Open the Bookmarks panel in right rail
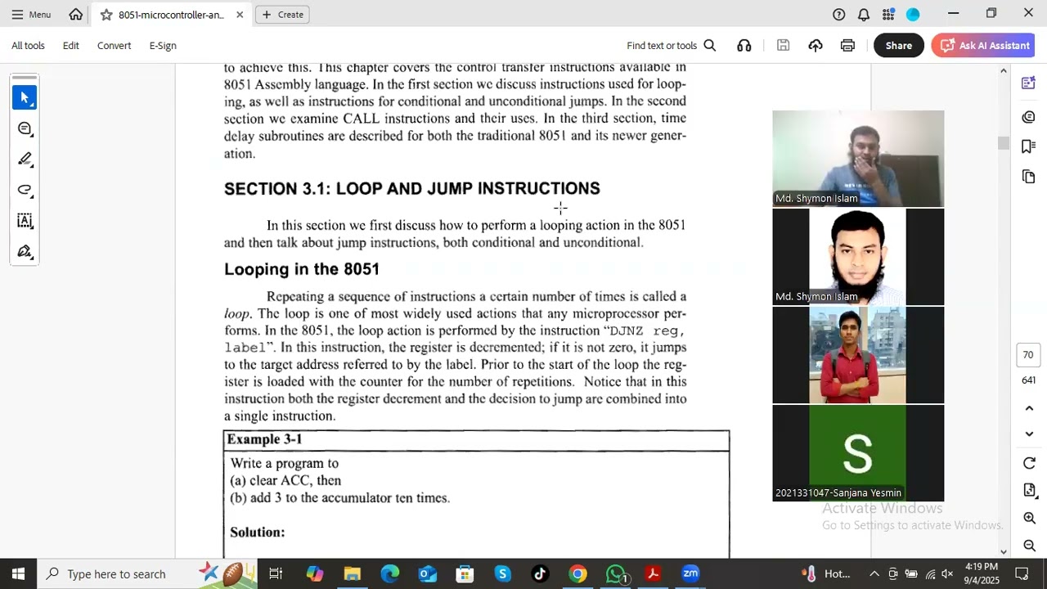The width and height of the screenshot is (1047, 589). coord(1029,146)
